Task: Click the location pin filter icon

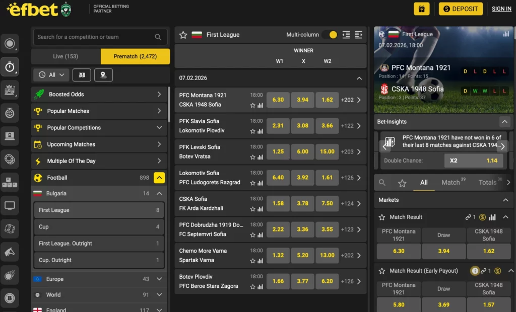Action: tap(103, 75)
